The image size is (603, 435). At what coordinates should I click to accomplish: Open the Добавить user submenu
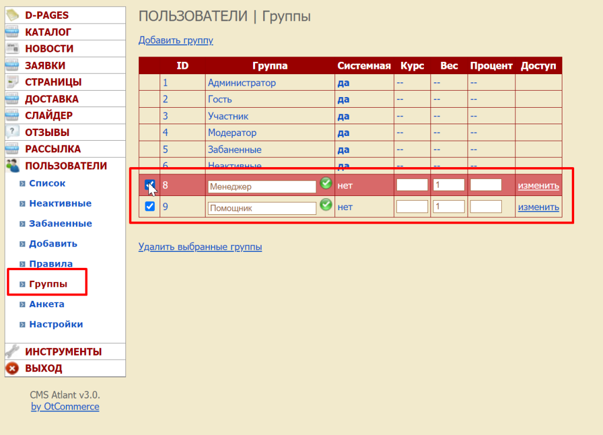[x=53, y=244]
